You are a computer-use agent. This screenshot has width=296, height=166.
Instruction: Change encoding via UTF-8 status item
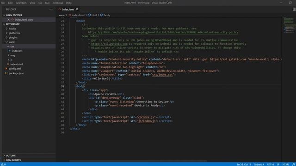tap(270, 164)
